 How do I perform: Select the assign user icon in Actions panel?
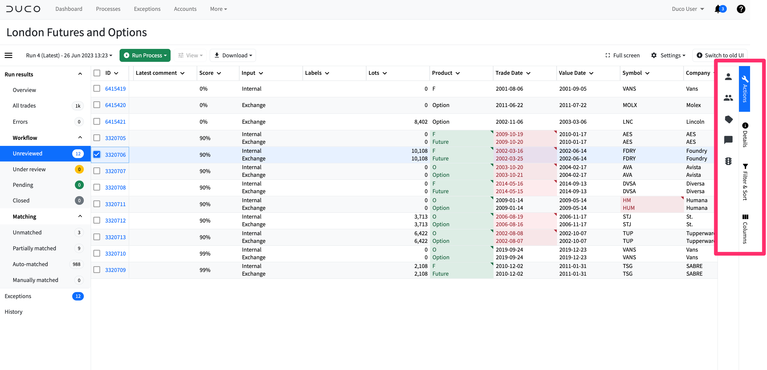click(x=728, y=77)
